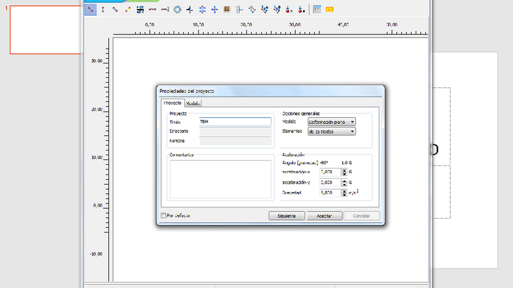The width and height of the screenshot is (513, 288).
Task: Click the table view toolbar icon
Action: pyautogui.click(x=317, y=9)
